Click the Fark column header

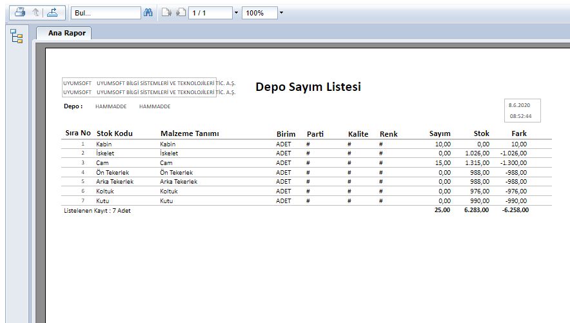(x=518, y=133)
